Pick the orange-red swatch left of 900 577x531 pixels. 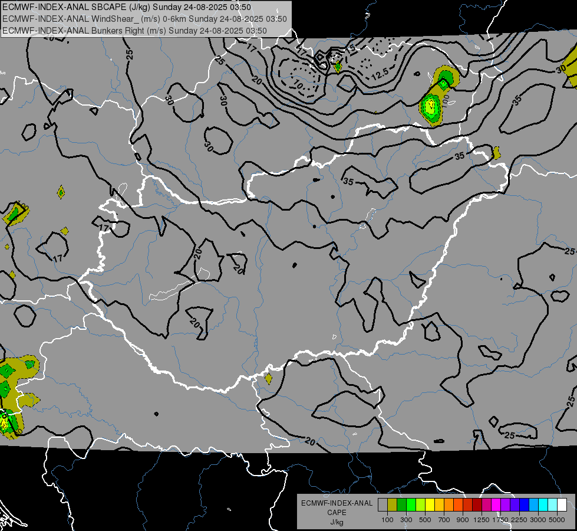pos(458,505)
